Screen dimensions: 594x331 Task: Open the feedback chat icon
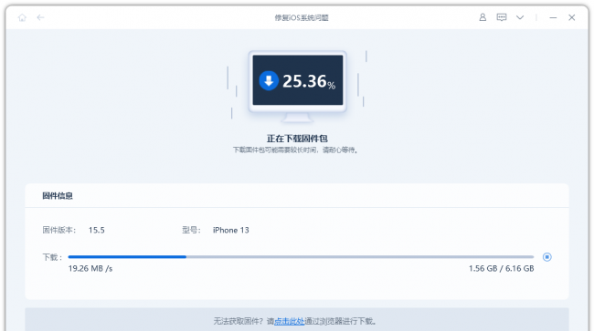(x=502, y=17)
